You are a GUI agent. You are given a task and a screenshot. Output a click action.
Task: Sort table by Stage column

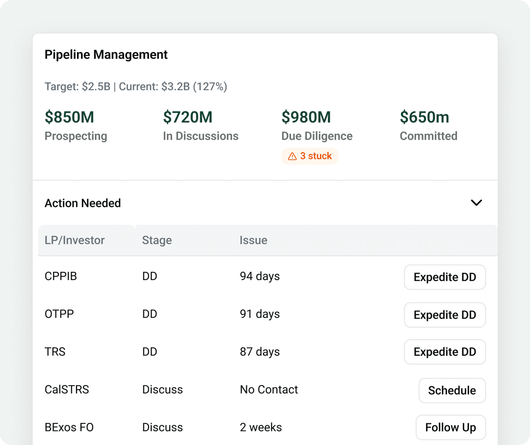pyautogui.click(x=157, y=240)
